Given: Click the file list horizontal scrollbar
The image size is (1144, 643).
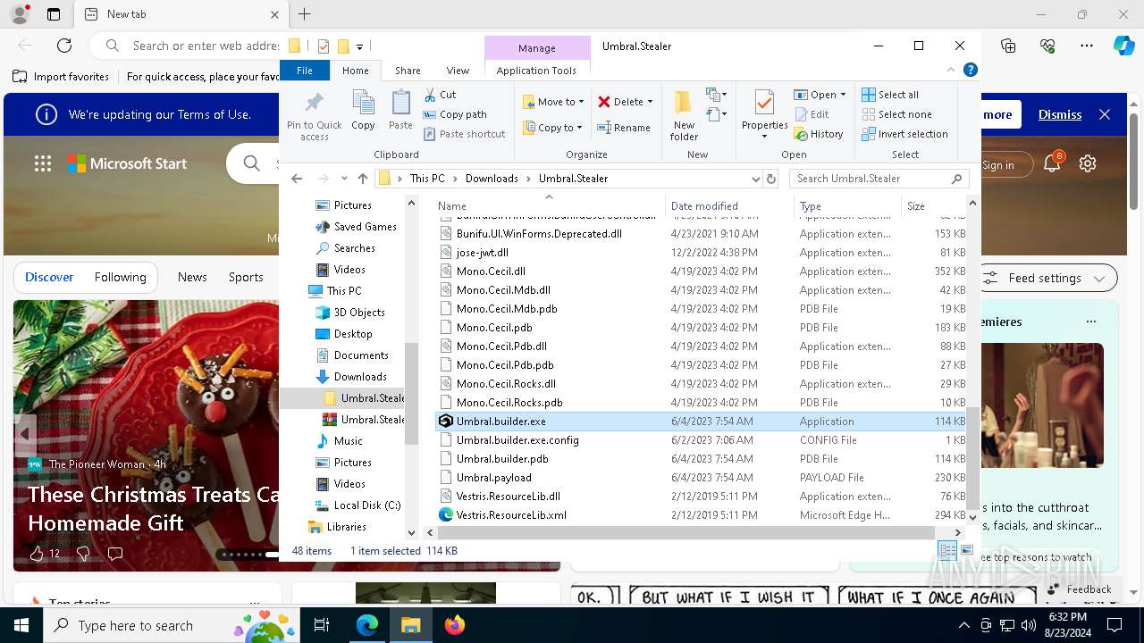Looking at the screenshot, I should coord(686,532).
